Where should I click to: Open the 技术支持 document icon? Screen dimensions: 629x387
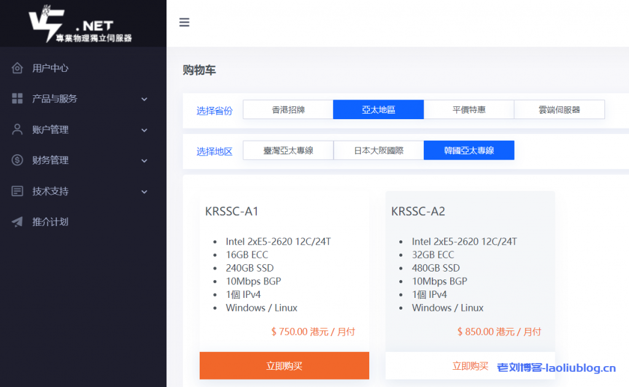coord(17,191)
